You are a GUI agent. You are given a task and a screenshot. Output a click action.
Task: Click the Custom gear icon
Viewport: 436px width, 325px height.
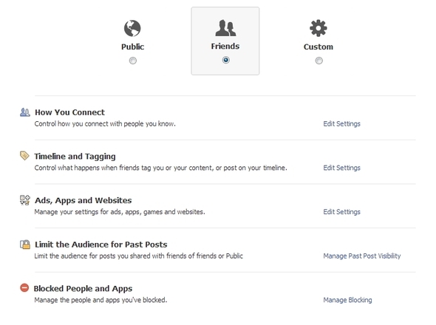point(319,28)
